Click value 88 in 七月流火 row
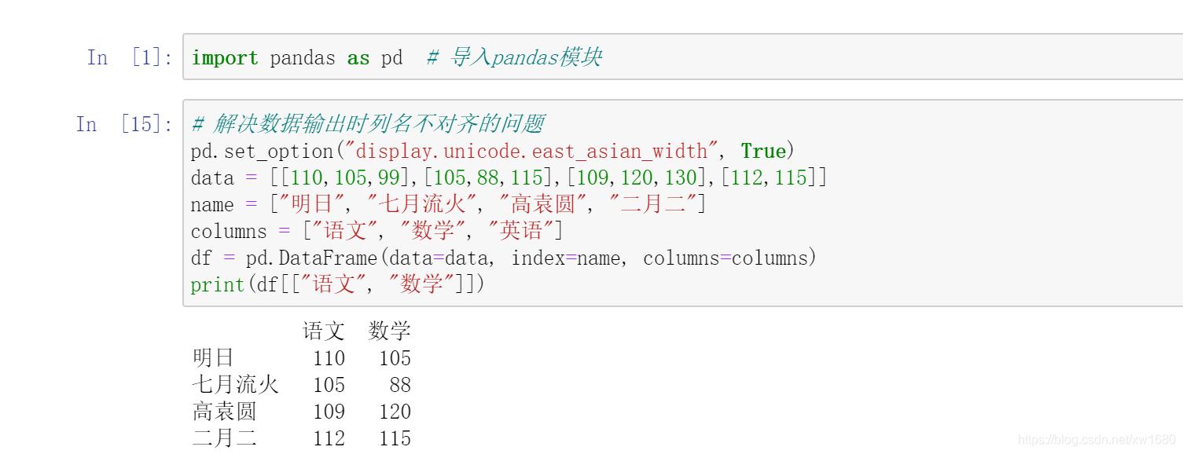Screen dimensions: 1183x454 point(400,385)
